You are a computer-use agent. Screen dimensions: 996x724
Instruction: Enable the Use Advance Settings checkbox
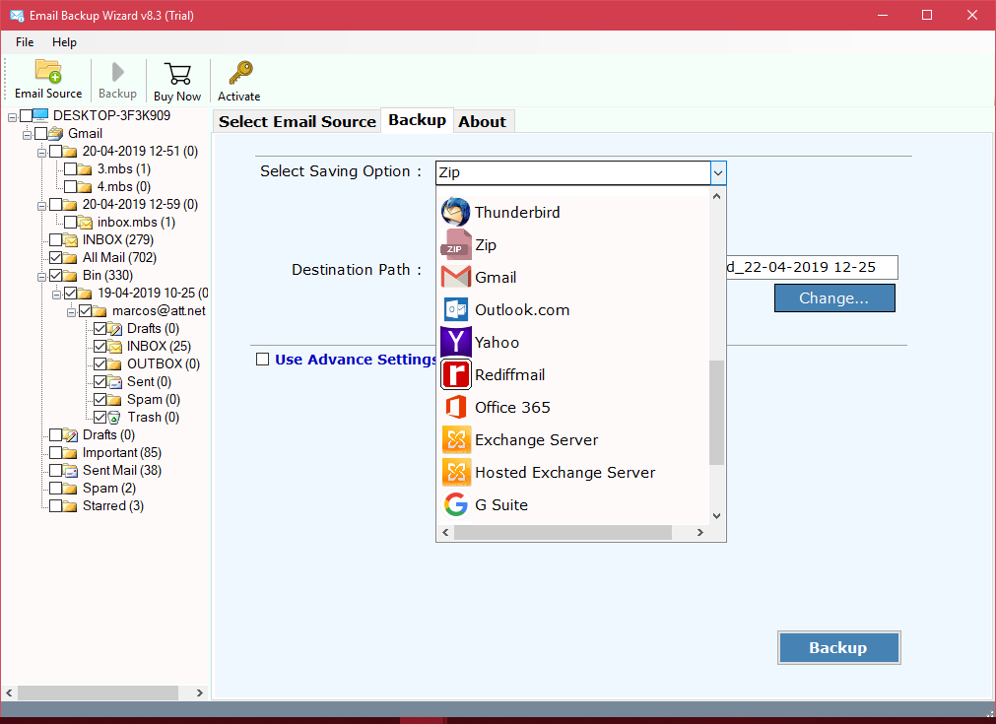(262, 360)
